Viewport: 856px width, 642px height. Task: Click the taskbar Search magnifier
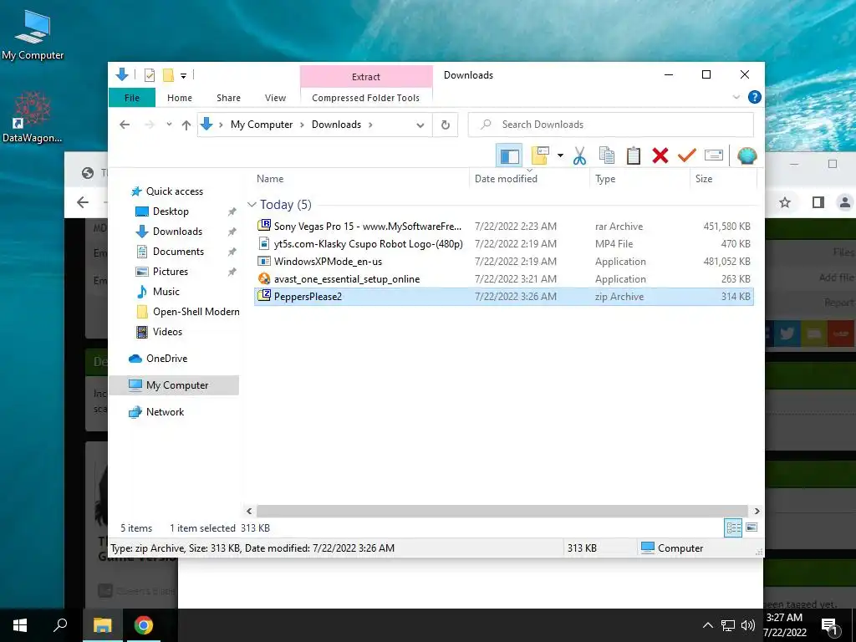click(x=60, y=625)
